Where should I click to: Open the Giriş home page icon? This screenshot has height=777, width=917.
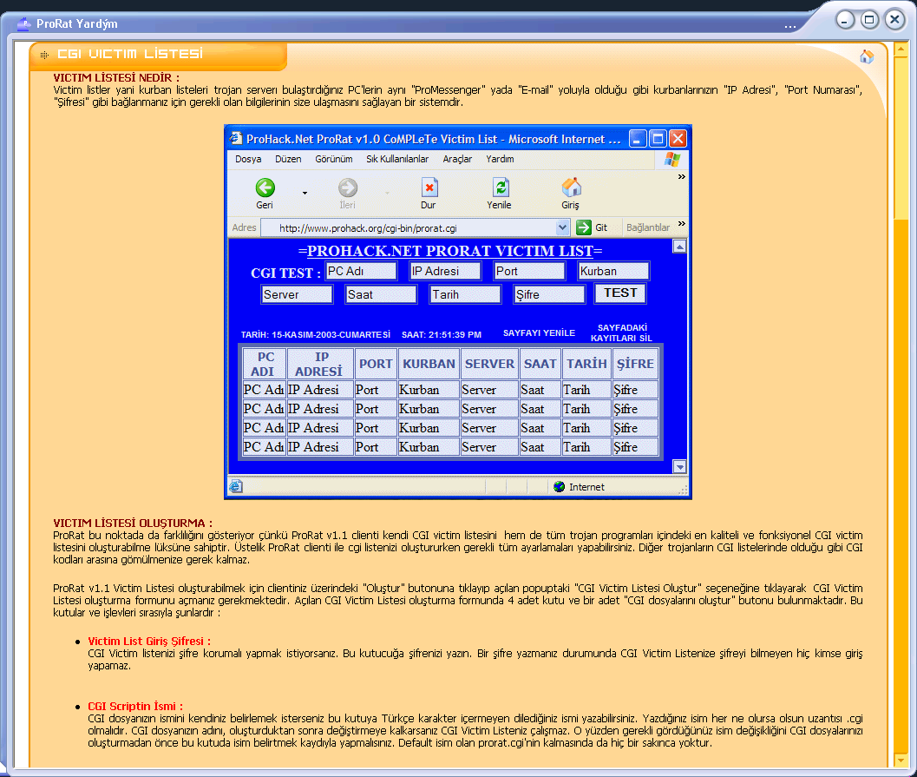coord(571,188)
